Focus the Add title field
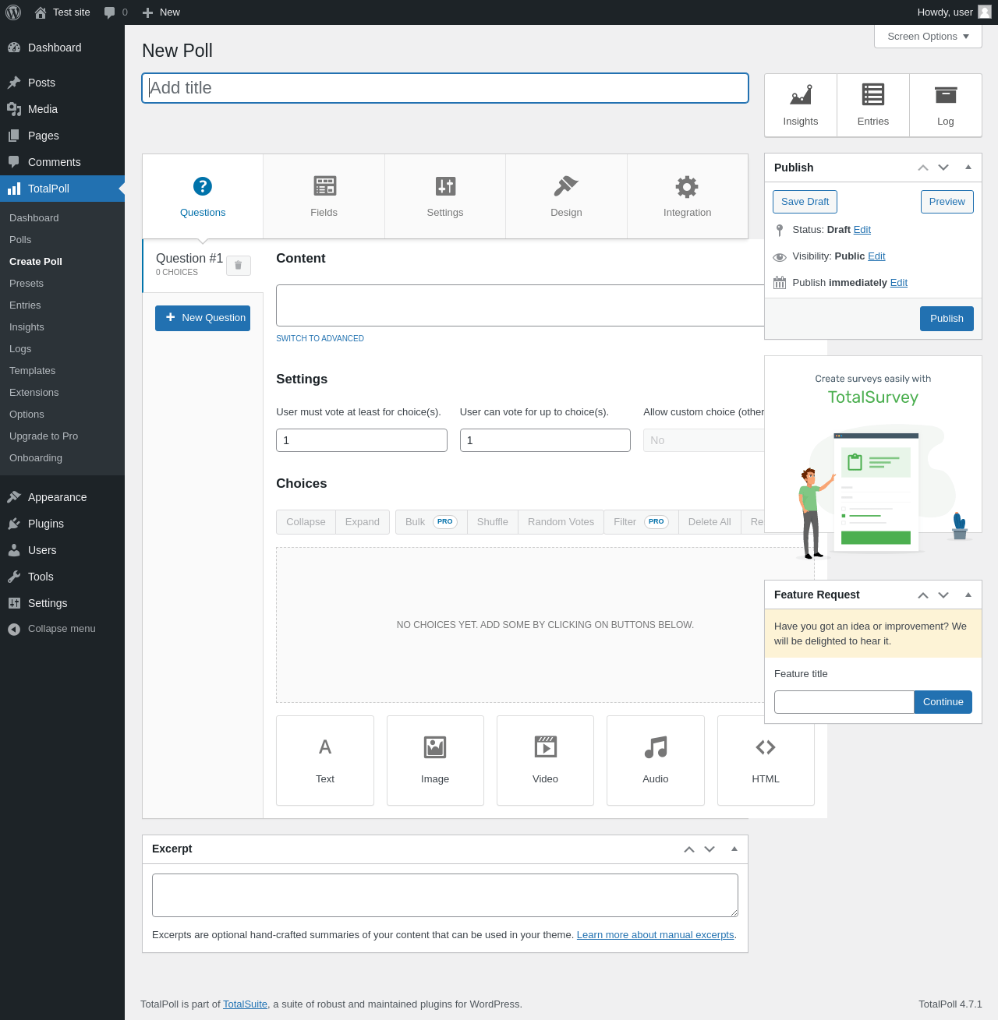The height and width of the screenshot is (1020, 998). click(x=445, y=88)
